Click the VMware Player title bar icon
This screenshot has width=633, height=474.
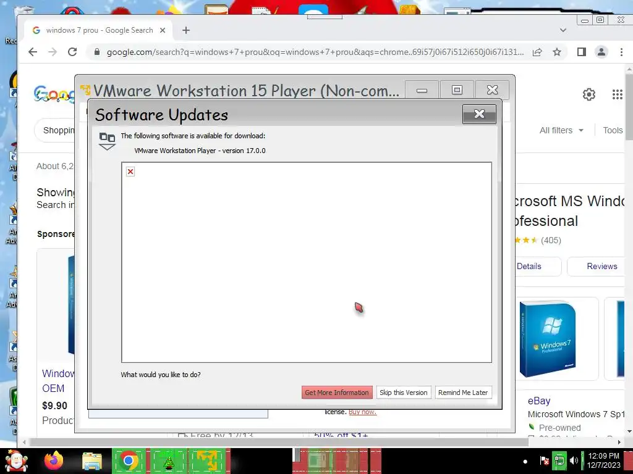click(85, 90)
